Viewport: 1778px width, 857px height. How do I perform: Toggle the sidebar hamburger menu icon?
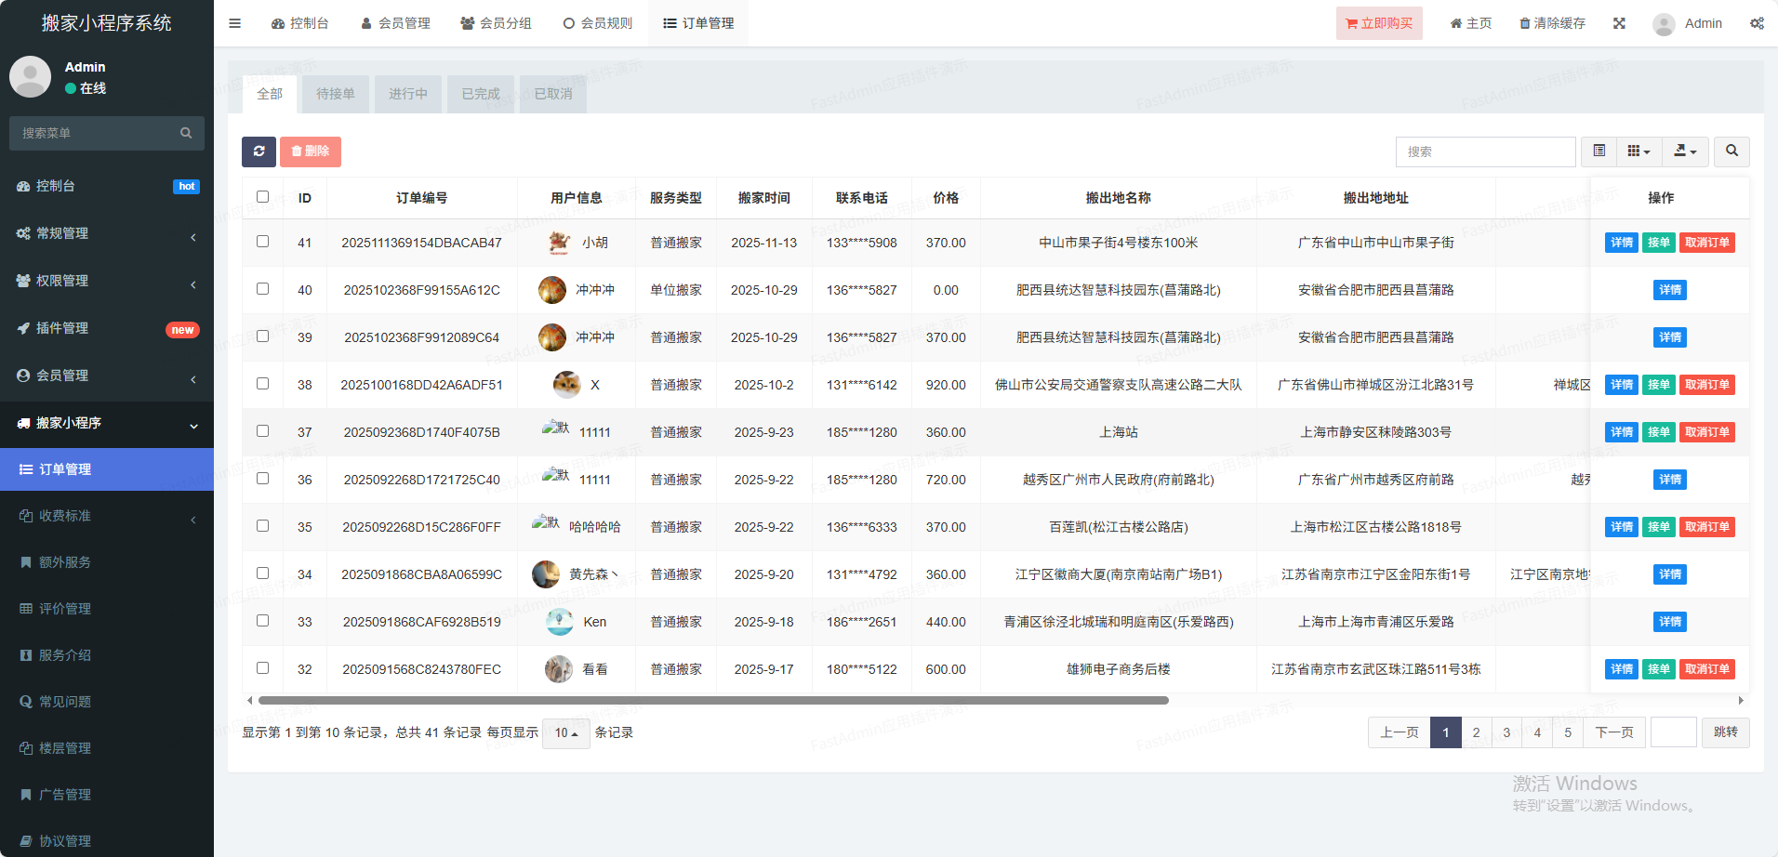point(234,23)
